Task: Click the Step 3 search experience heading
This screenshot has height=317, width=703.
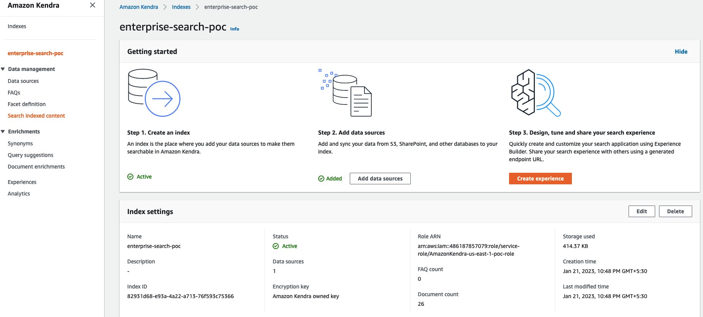Action: coord(582,133)
